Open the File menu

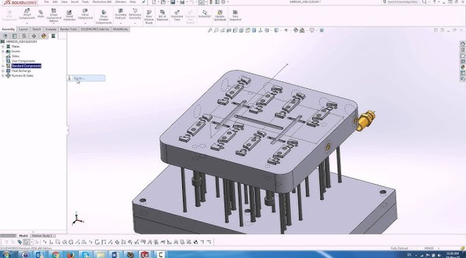tap(47, 2)
